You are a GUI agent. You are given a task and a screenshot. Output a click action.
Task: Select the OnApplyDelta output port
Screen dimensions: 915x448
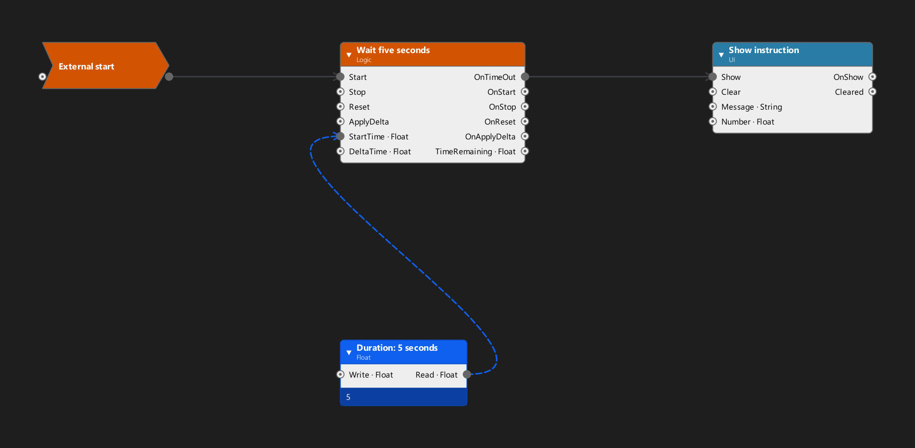point(525,136)
